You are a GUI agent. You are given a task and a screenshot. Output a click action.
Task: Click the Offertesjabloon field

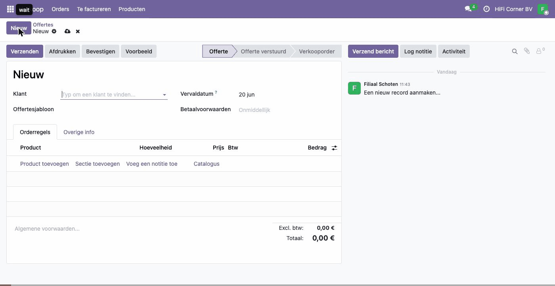tap(114, 110)
